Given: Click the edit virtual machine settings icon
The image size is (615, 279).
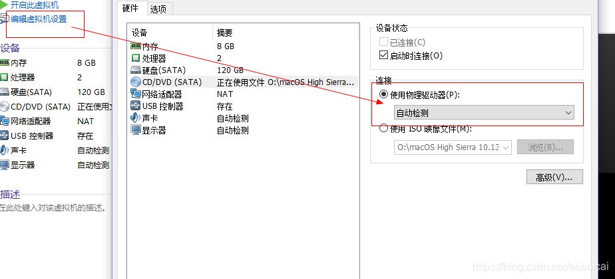Looking at the screenshot, I should [x=4, y=19].
